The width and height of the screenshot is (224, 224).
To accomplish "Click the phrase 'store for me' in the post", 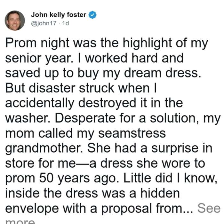I will pyautogui.click(x=40, y=164).
